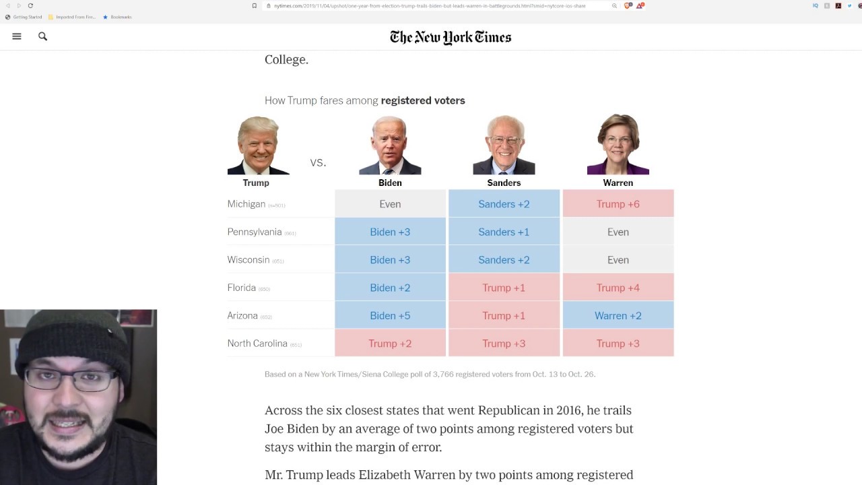Open the Imported From Firefox bookmarks folder
The width and height of the screenshot is (862, 485).
71,17
